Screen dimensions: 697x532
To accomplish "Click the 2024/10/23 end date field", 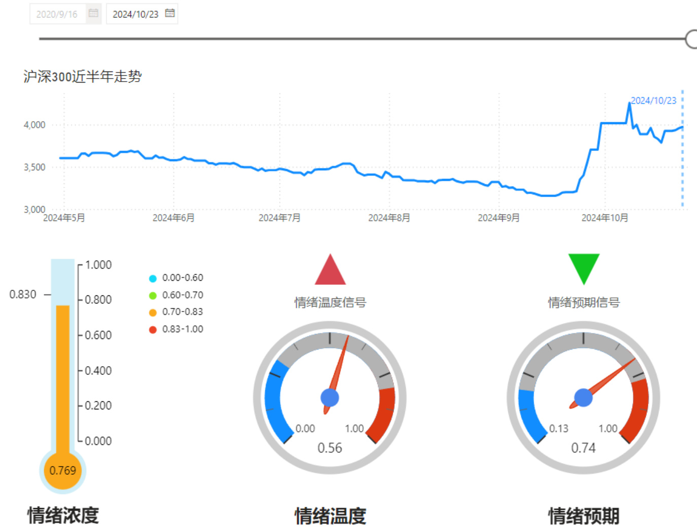I will 135,14.
